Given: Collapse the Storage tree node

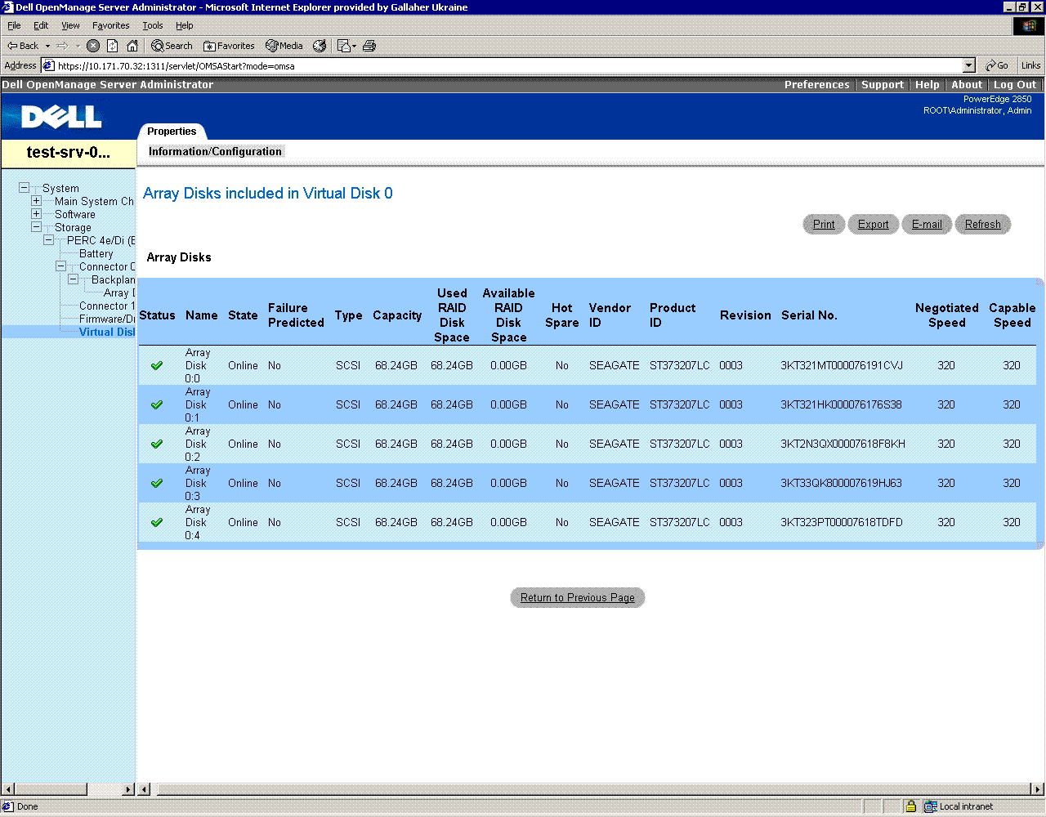Looking at the screenshot, I should coord(36,227).
